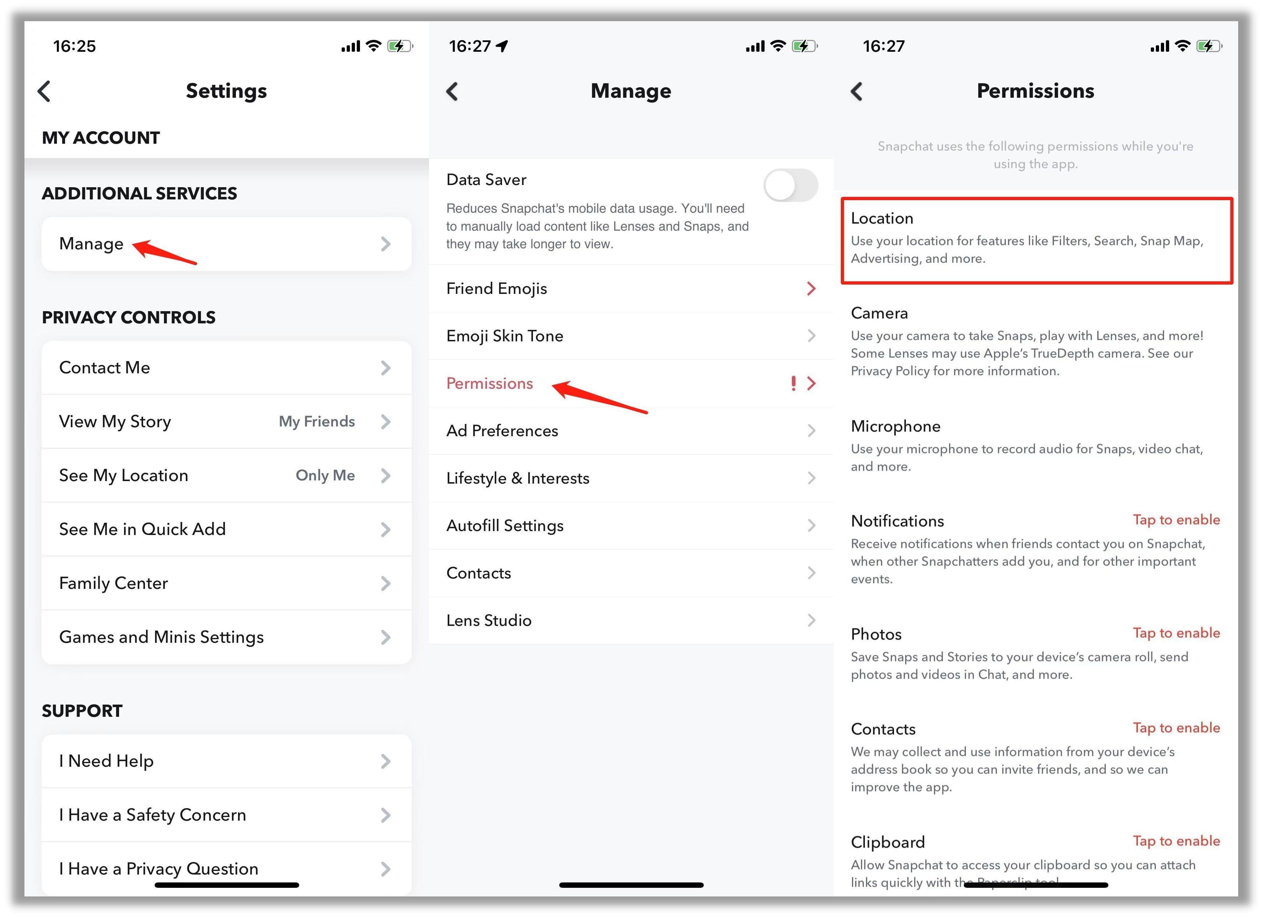Tap 'I Have a Safety Concern' label
This screenshot has width=1263, height=918.
pos(152,816)
